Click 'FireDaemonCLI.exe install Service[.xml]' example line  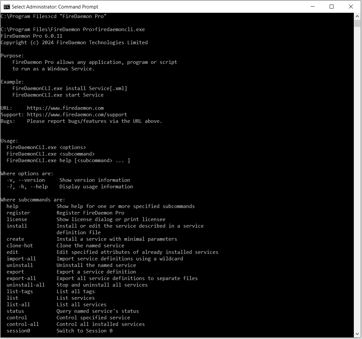click(x=70, y=88)
